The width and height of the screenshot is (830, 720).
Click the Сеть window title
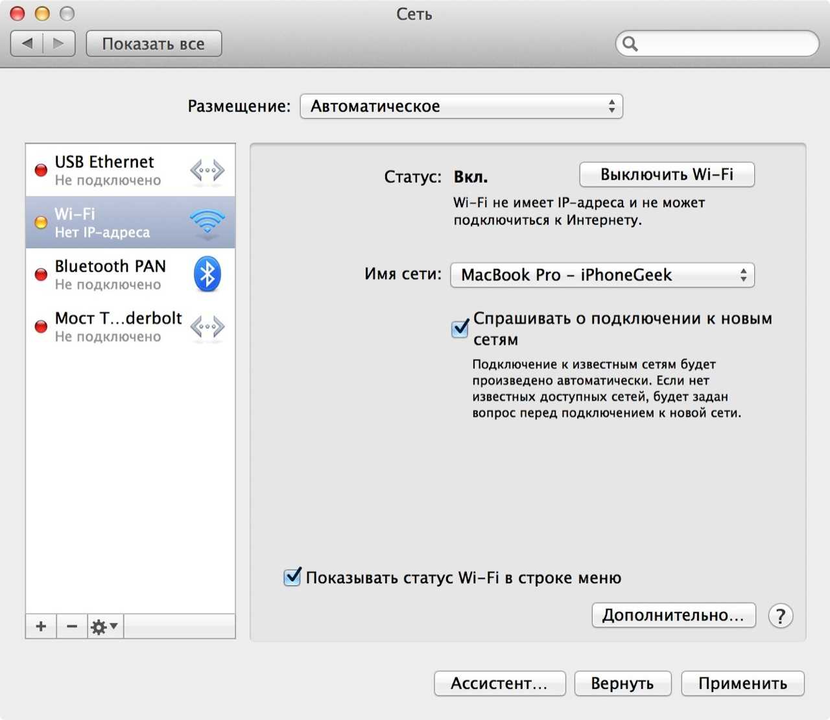[414, 14]
